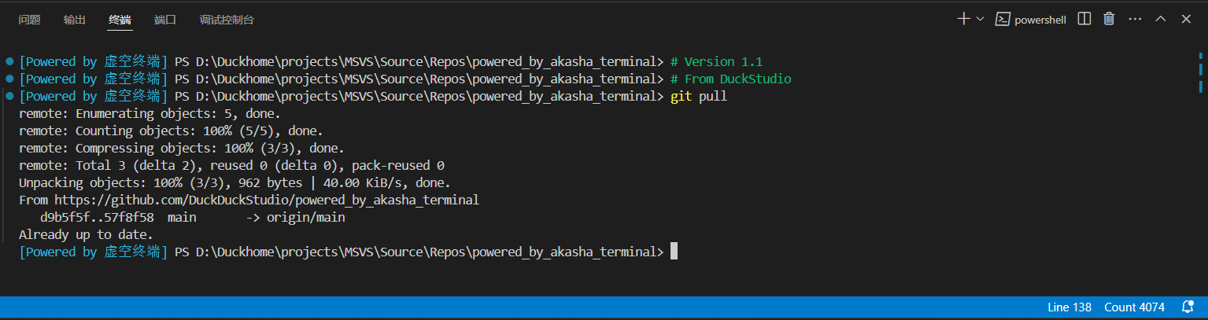Screen dimensions: 1208x320
Task: Open notifications via the bell icon
Action: (x=1188, y=307)
